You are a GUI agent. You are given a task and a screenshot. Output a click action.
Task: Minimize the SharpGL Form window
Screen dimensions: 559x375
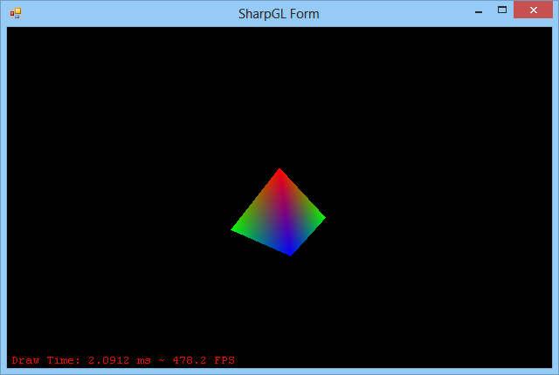coord(478,12)
